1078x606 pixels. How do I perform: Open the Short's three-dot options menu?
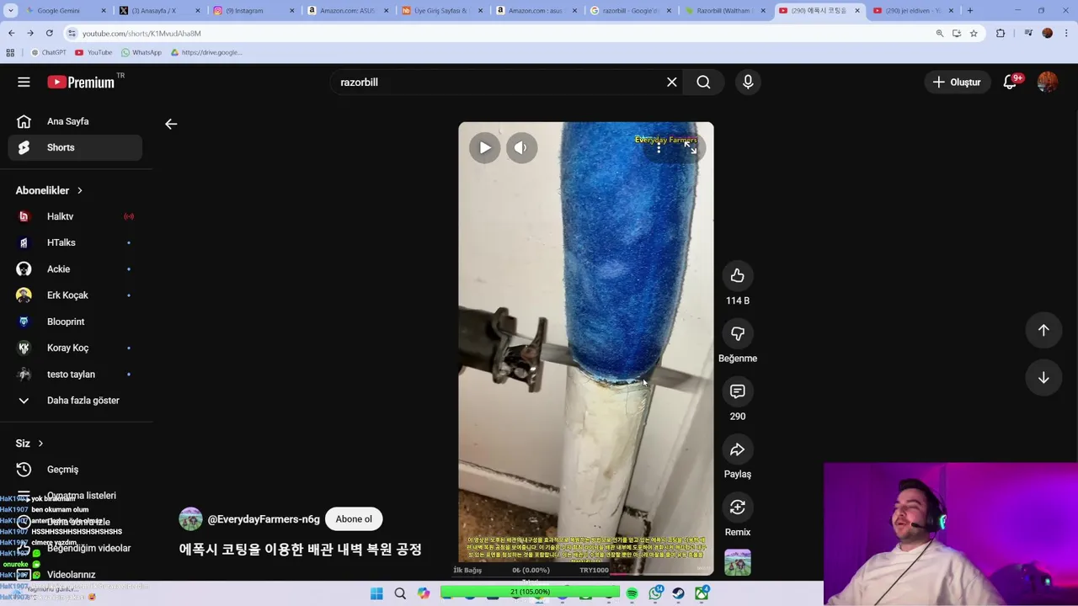click(x=659, y=148)
